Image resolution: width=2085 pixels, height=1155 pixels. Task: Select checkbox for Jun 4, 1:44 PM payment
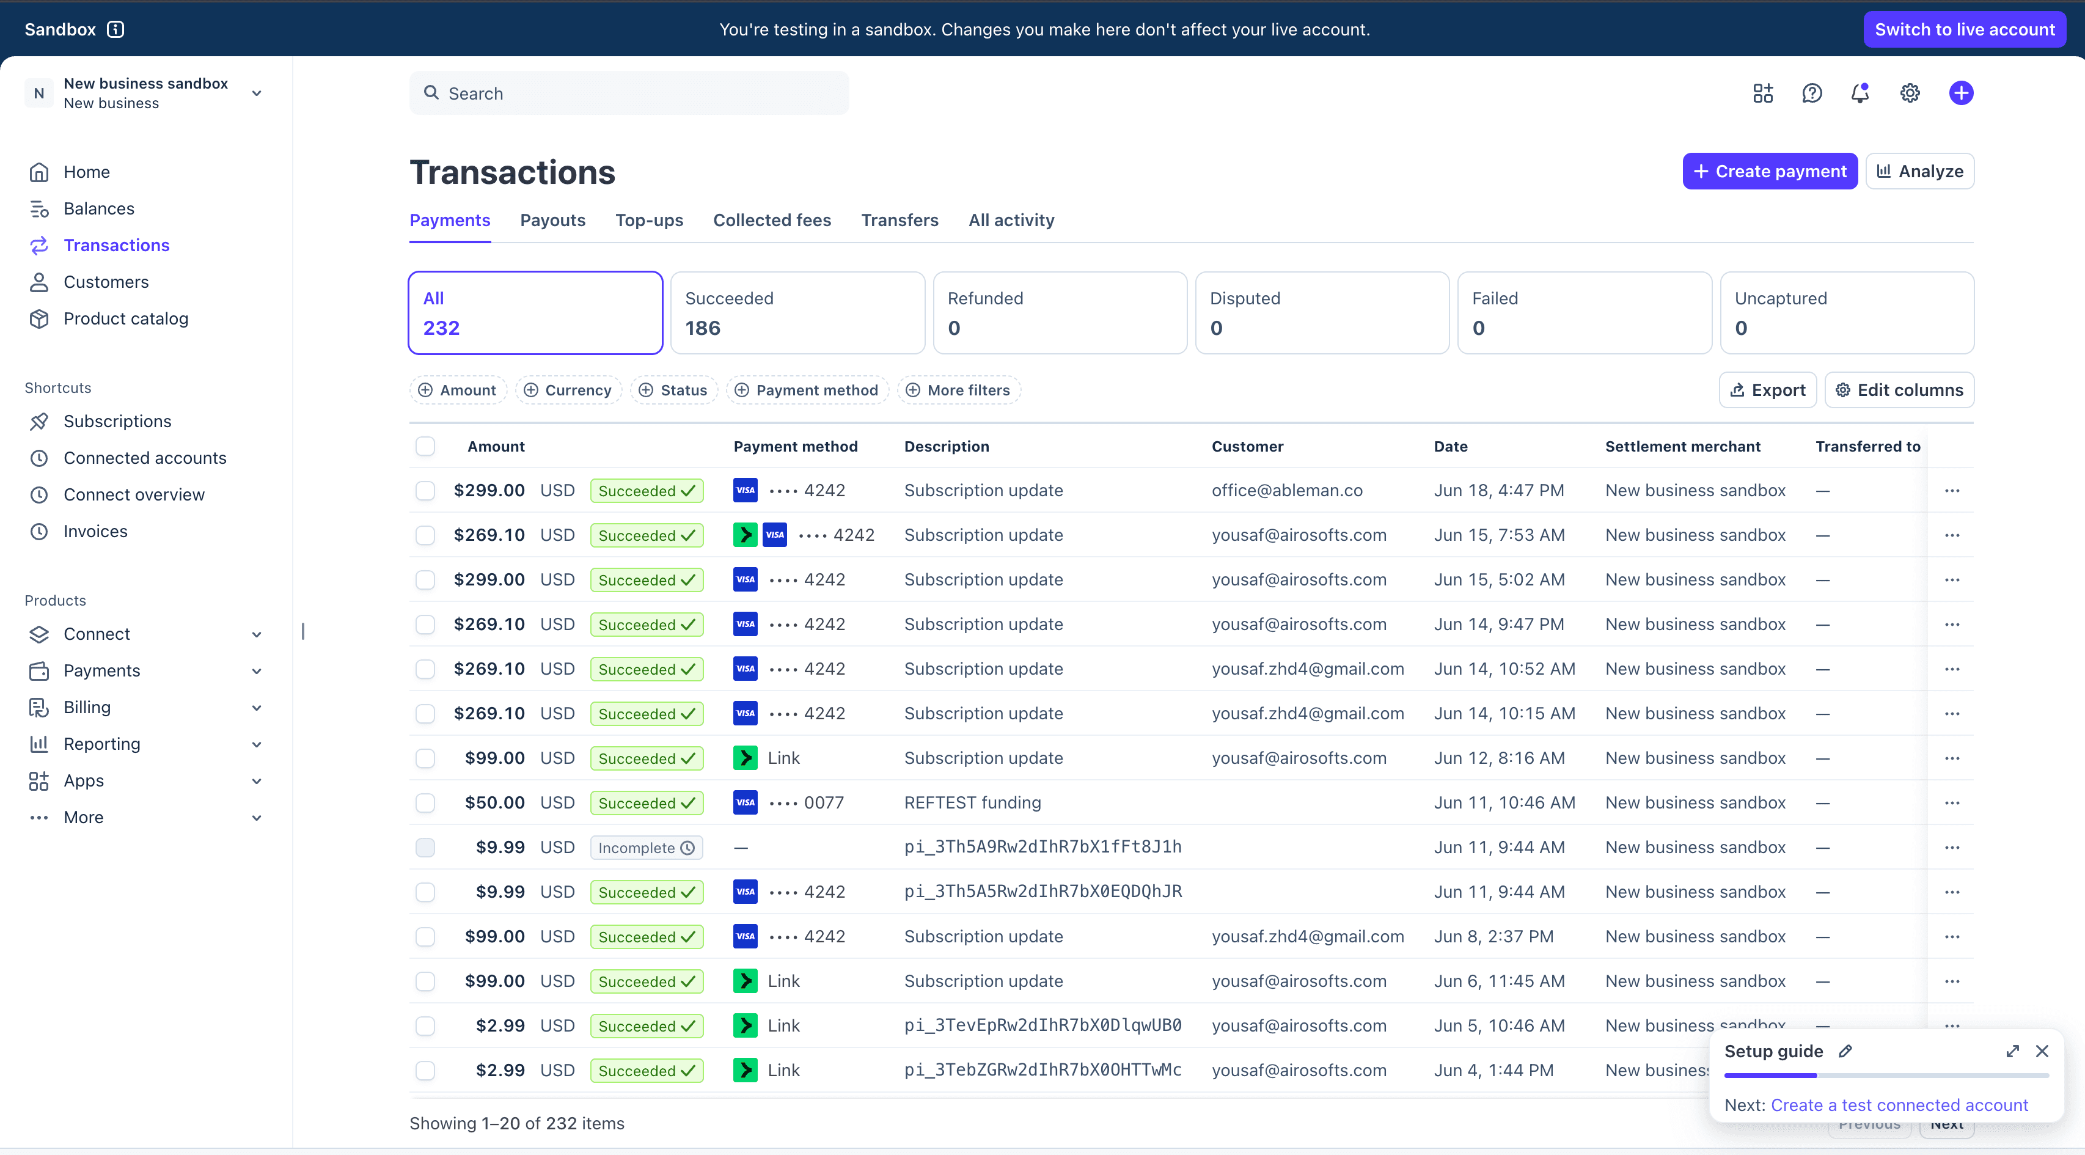click(425, 1071)
